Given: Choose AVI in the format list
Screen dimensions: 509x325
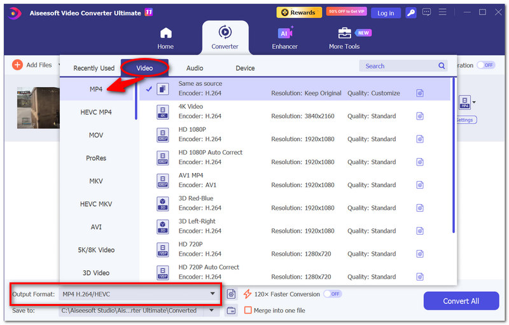Looking at the screenshot, I should (x=96, y=227).
